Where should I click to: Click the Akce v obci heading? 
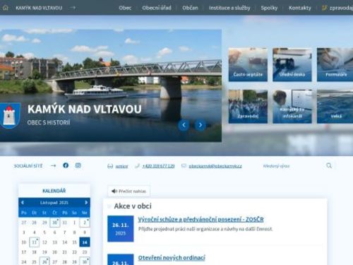pyautogui.click(x=133, y=206)
